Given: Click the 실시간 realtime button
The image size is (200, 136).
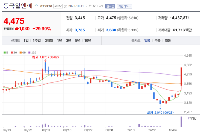Looking at the screenshot, I should click(x=110, y=6).
